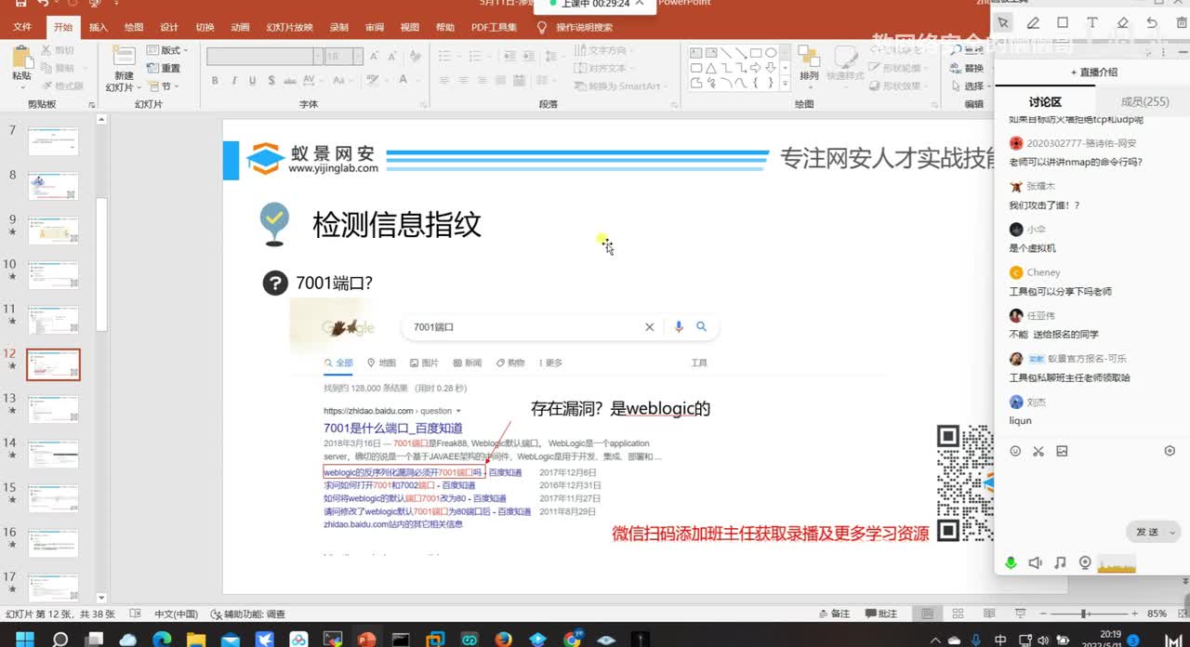Viewport: 1190px width, 647px height.
Task: Click the scissors screenshot icon in chat
Action: [x=1038, y=451]
